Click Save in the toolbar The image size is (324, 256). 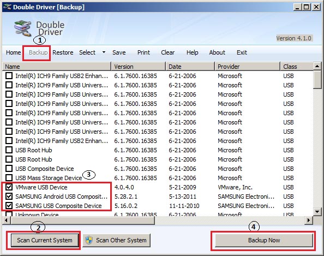[119, 52]
